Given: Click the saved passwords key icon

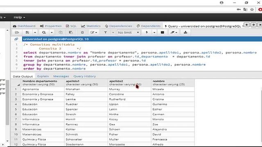Looking at the screenshot, I should 239,9.
